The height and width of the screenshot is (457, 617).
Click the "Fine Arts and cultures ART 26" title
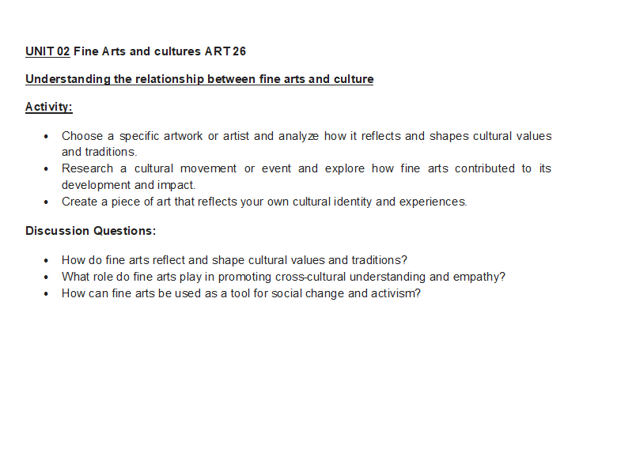coord(160,51)
